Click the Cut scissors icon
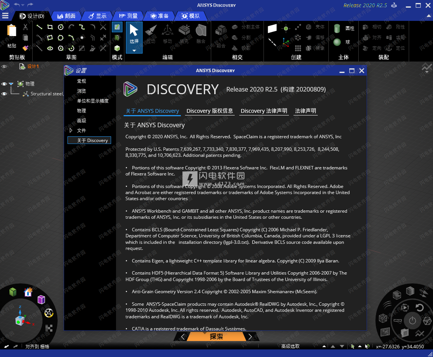 click(25, 27)
